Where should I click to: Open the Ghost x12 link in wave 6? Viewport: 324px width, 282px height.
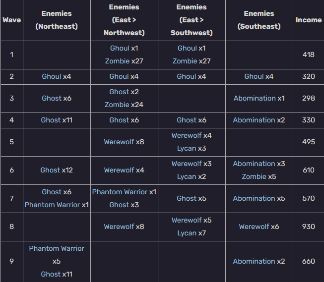coord(50,170)
